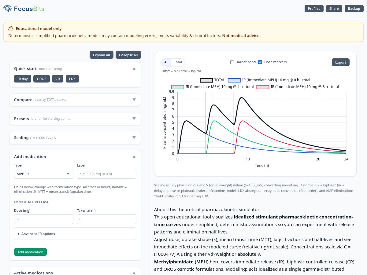Expand the Compare section
Viewport: 367px width, 275px height.
point(134,100)
